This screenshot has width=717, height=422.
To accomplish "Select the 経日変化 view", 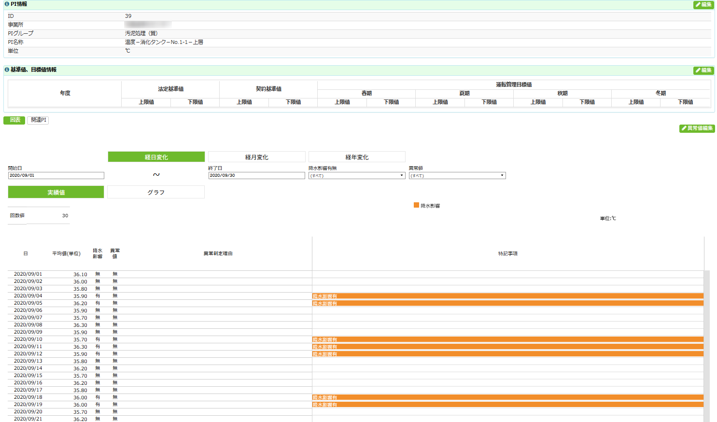I will [156, 157].
